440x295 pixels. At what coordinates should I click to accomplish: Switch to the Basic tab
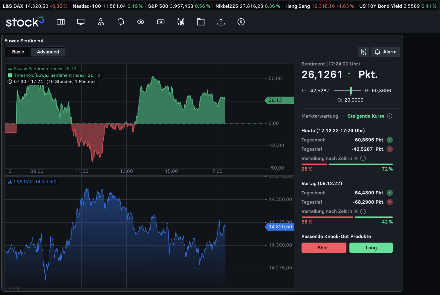point(18,52)
